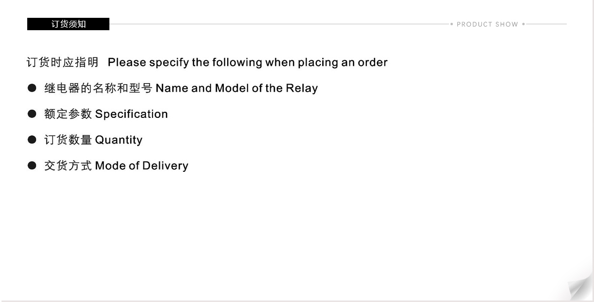Select the bullet before Mode of Delivery
The width and height of the screenshot is (594, 302).
pyautogui.click(x=32, y=165)
